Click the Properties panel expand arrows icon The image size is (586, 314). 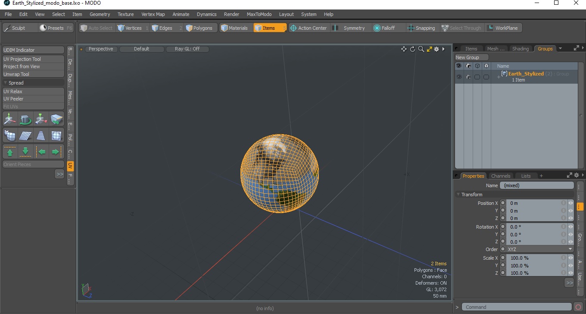570,176
